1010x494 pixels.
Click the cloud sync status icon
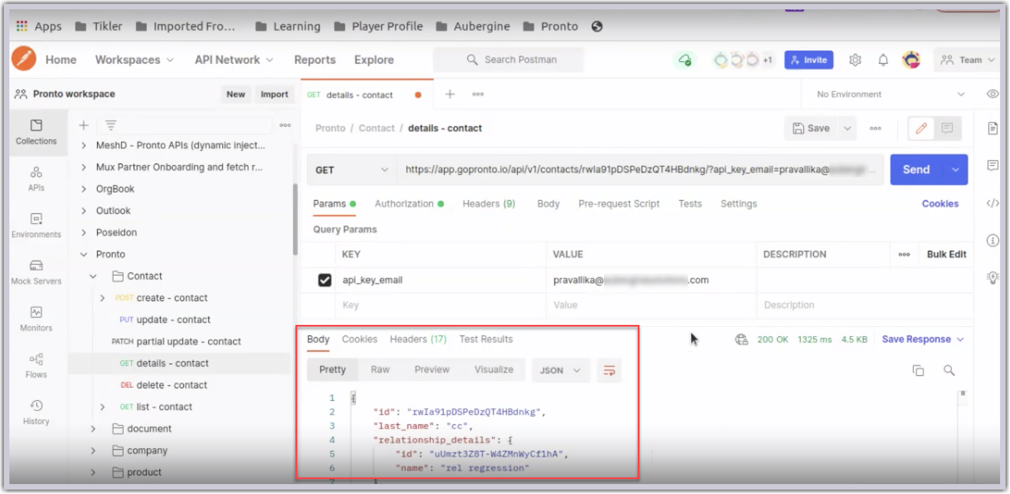685,60
